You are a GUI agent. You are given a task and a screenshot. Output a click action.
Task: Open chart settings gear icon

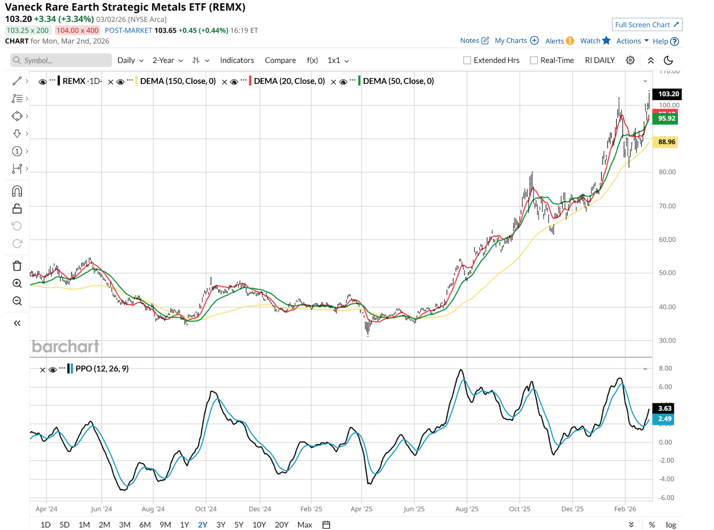click(x=630, y=60)
